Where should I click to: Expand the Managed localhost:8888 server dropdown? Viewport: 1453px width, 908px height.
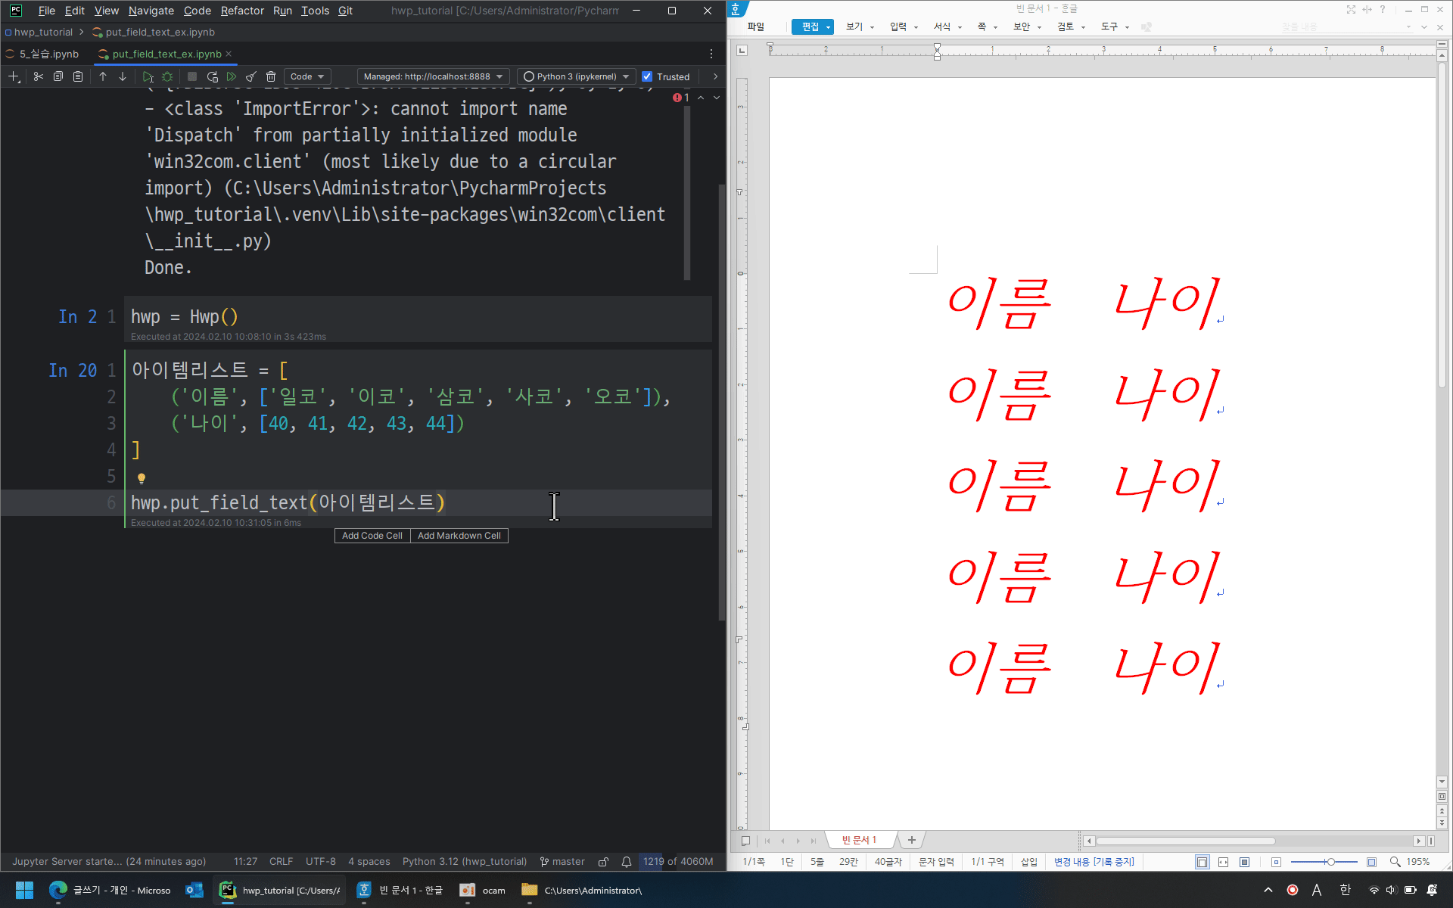[x=433, y=76]
